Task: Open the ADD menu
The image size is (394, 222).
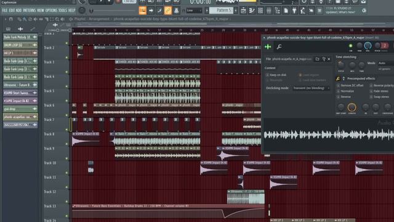Action: (19, 10)
